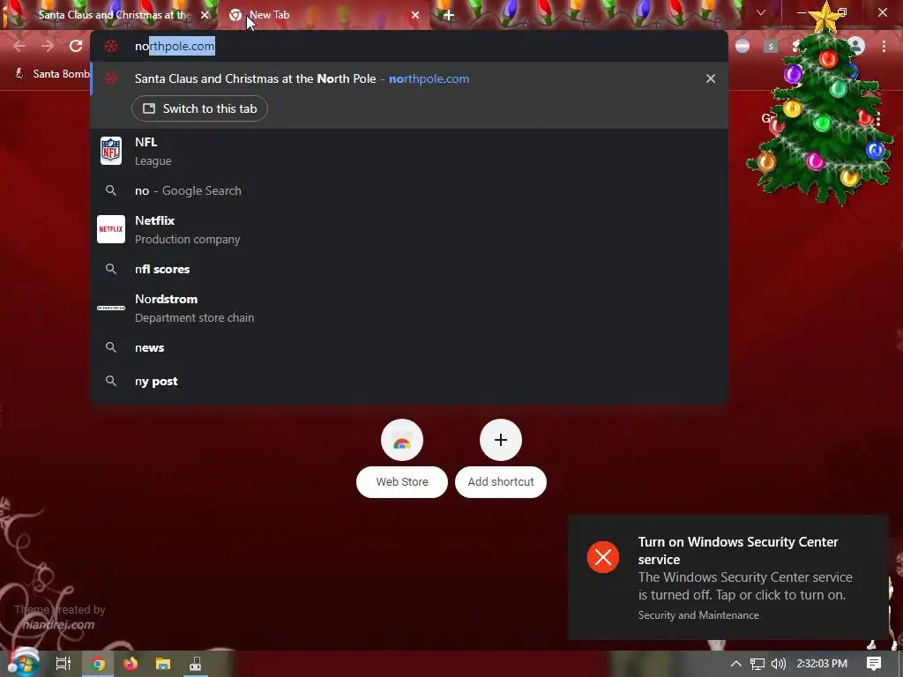Open the profile avatar icon

coord(855,46)
